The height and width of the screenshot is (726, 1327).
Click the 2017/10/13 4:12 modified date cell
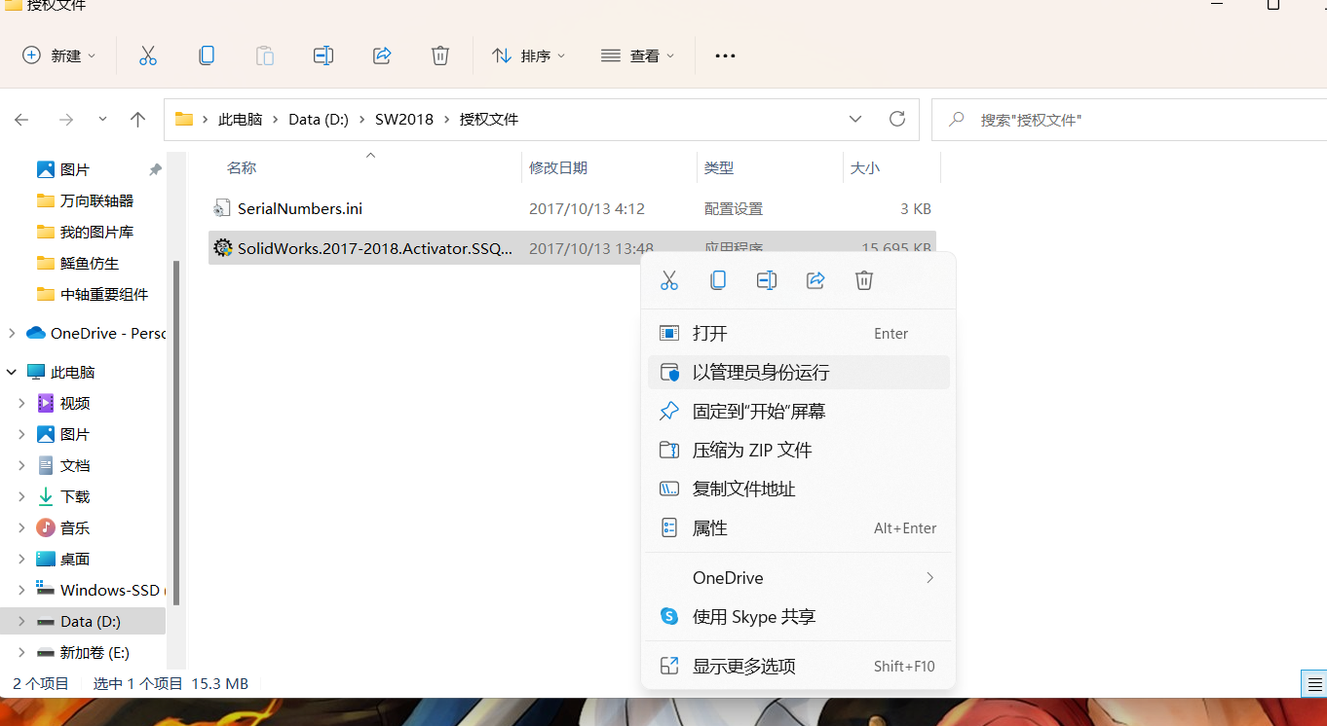pyautogui.click(x=587, y=208)
